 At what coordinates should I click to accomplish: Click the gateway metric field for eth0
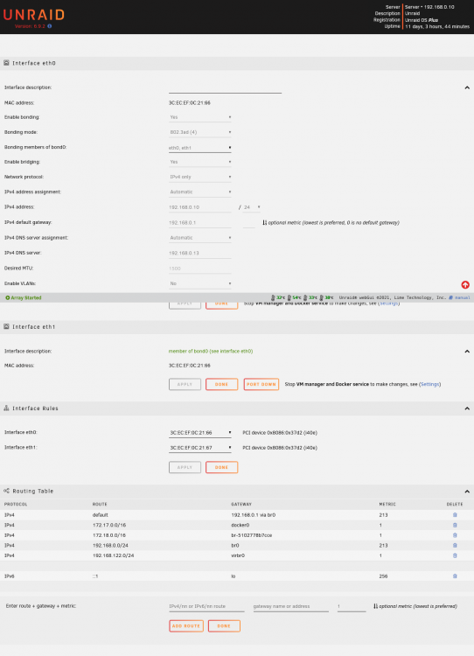click(249, 223)
